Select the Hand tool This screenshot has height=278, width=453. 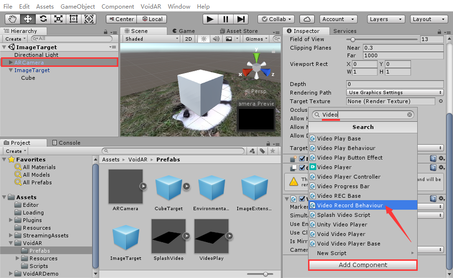[x=12, y=19]
